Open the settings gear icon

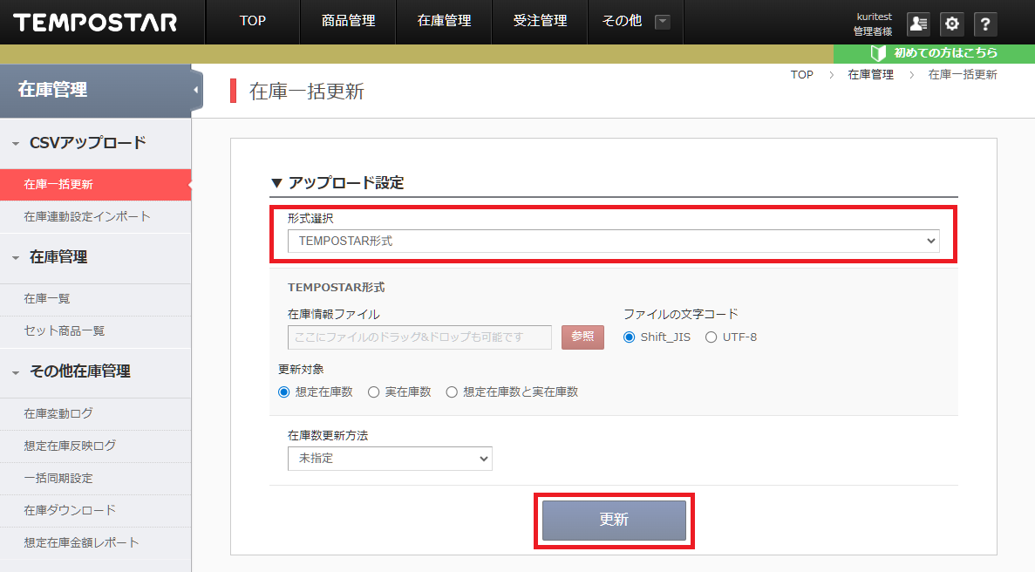pos(952,24)
